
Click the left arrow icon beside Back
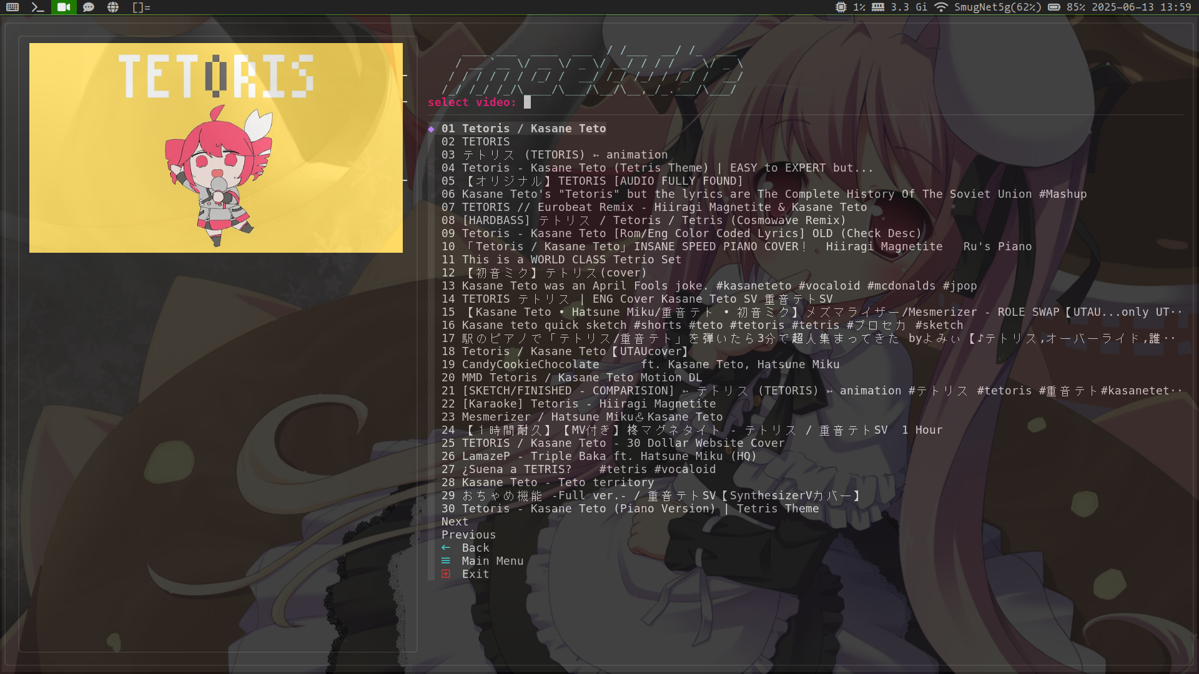[x=446, y=548]
